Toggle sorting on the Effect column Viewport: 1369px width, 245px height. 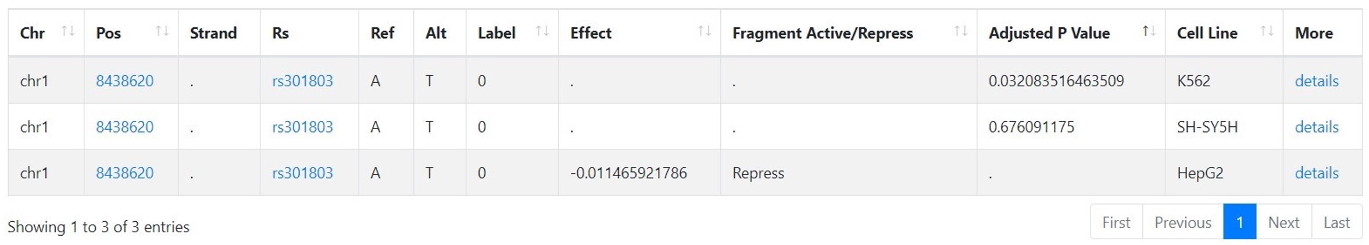click(705, 31)
